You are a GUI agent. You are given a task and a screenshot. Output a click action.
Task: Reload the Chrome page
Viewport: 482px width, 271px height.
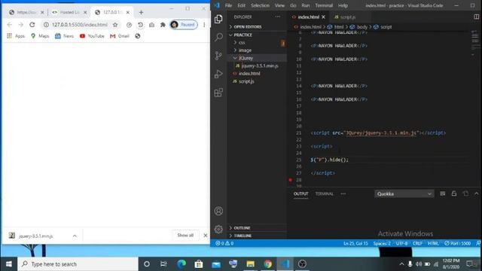(32, 25)
